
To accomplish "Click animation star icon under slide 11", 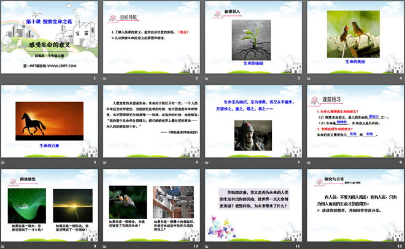I will tap(207, 247).
